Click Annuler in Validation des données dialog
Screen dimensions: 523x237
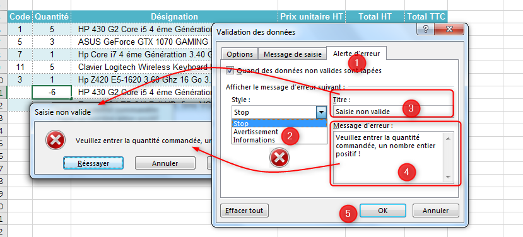coord(435,211)
